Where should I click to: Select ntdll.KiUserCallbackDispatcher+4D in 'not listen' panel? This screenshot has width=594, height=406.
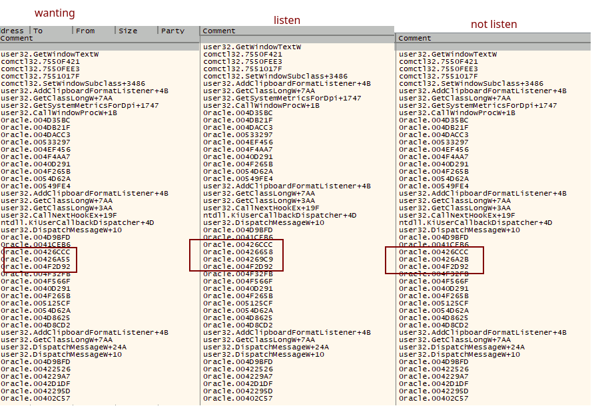(476, 223)
